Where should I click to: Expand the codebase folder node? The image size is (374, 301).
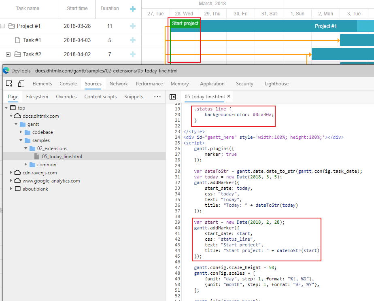(21, 132)
